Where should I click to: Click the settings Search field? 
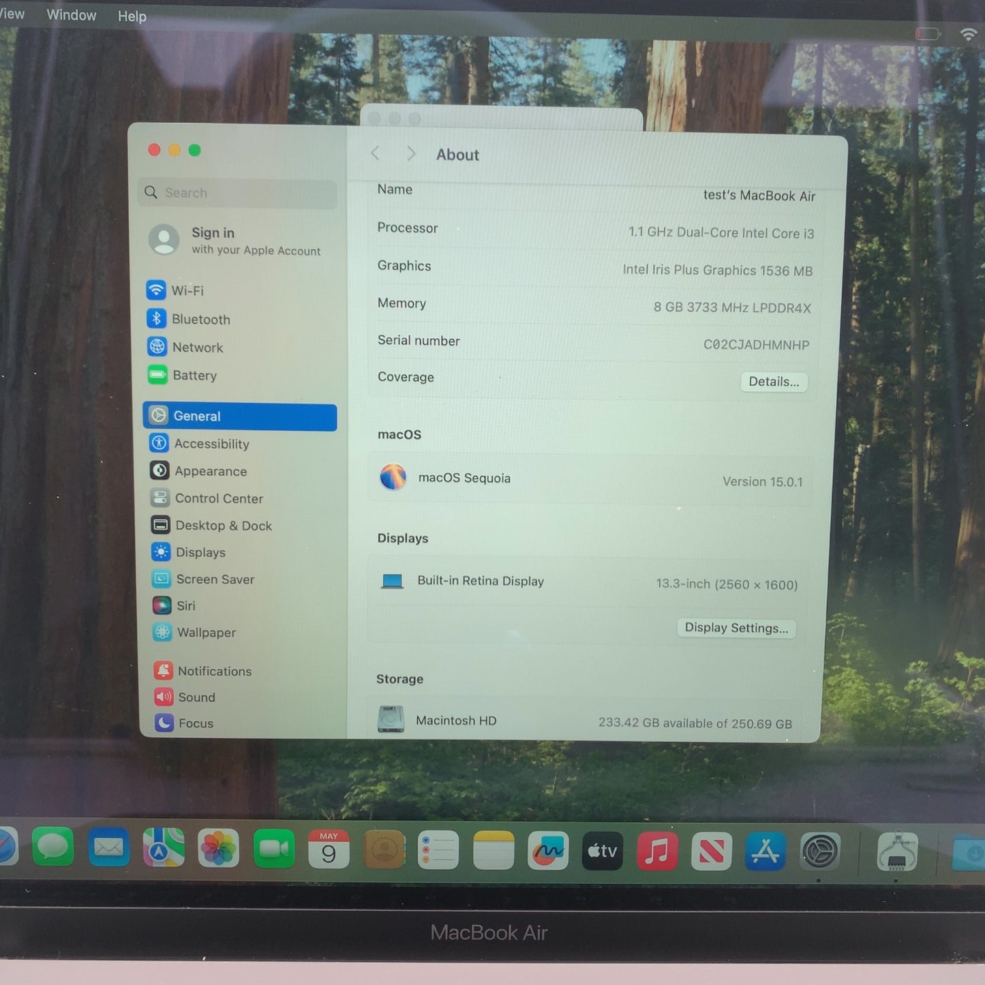pos(237,193)
